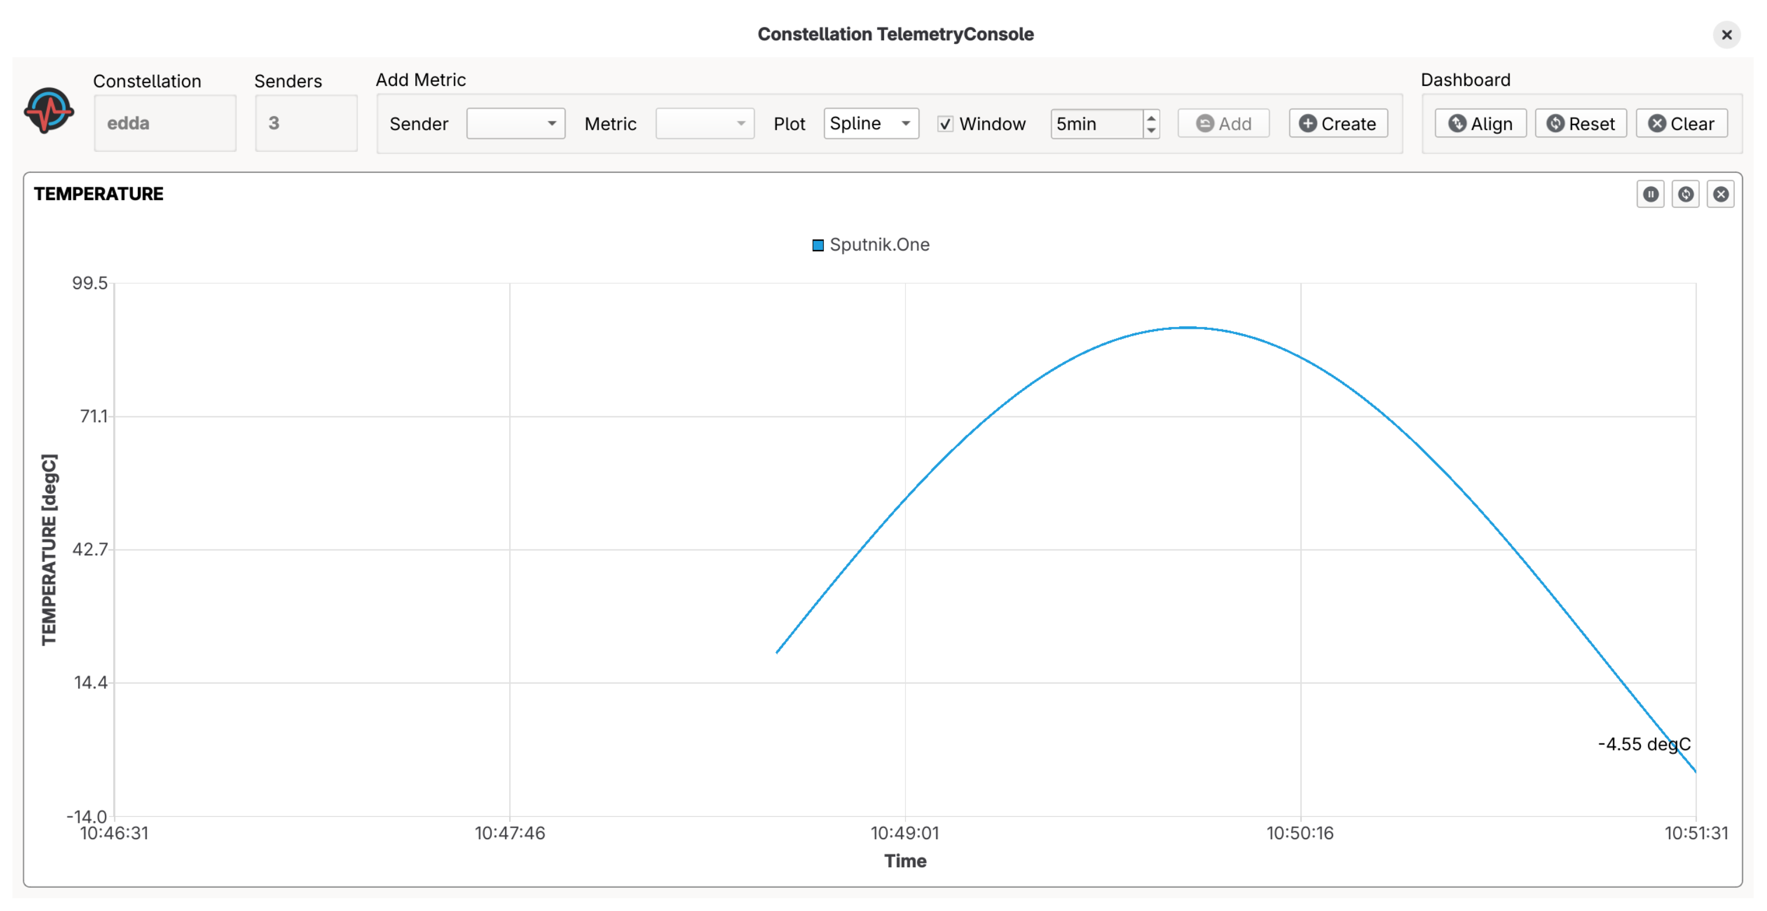This screenshot has height=911, width=1767.
Task: Switch to the Add Metric section header
Action: pos(420,79)
